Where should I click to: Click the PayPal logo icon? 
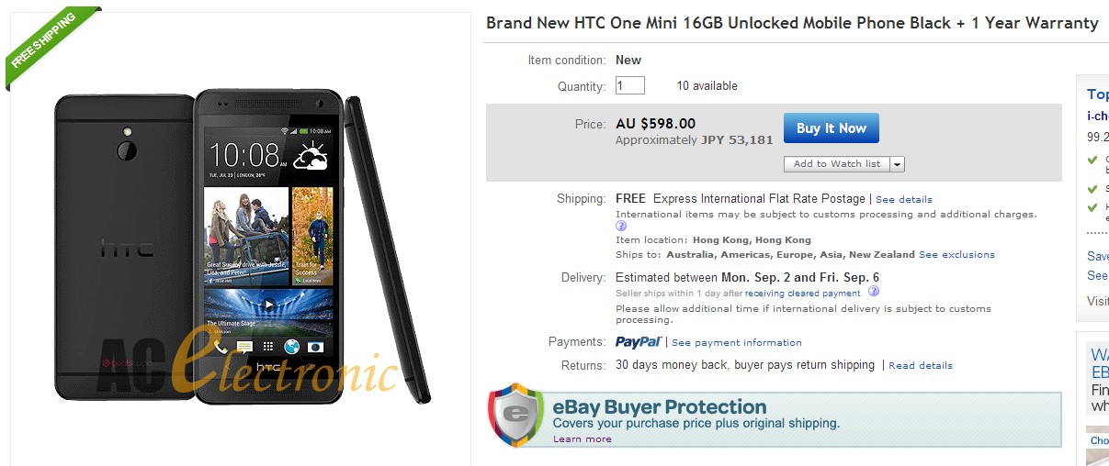point(638,342)
